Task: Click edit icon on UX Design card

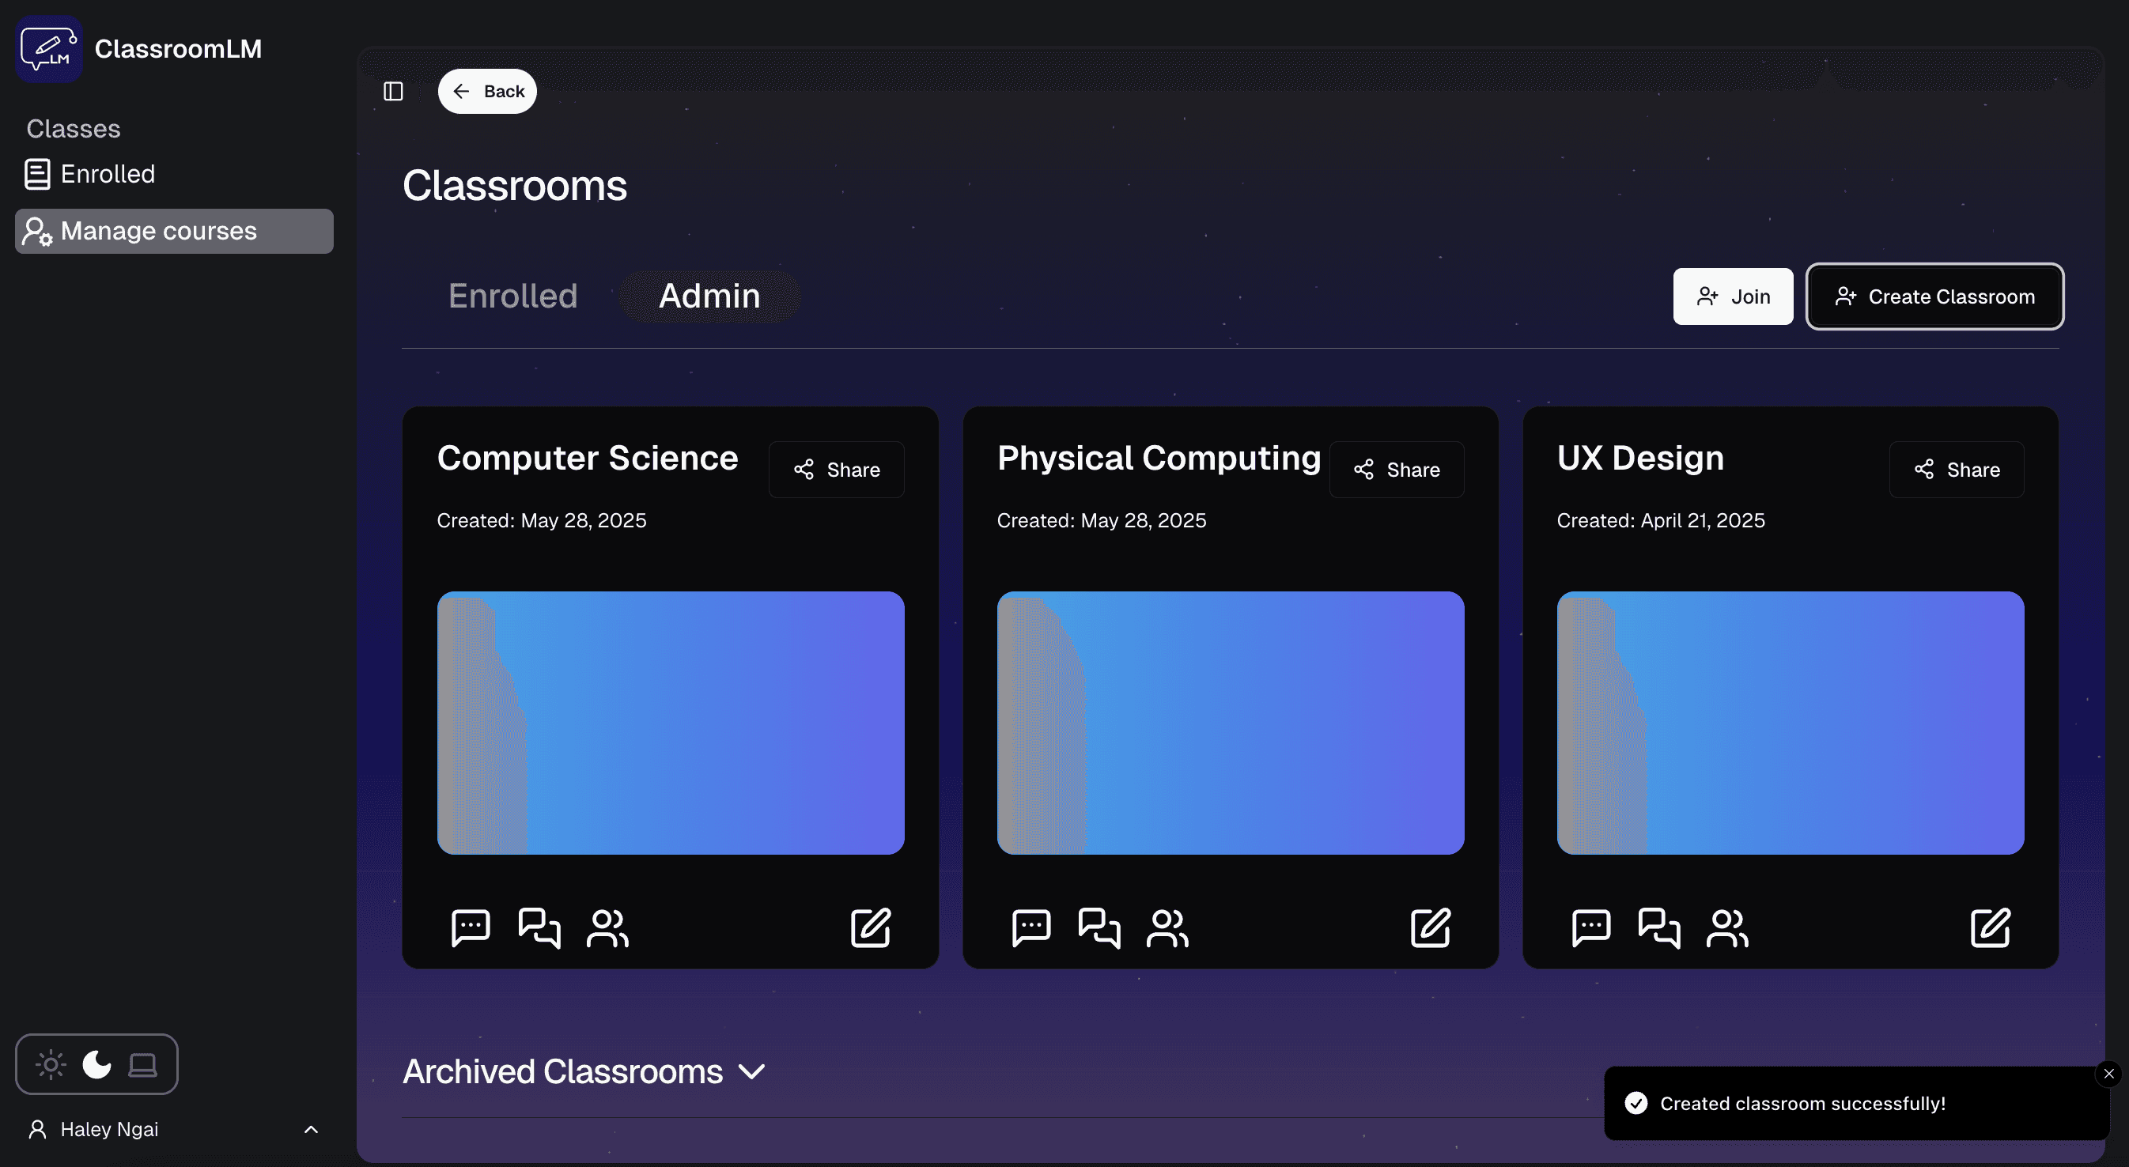Action: [x=1990, y=927]
